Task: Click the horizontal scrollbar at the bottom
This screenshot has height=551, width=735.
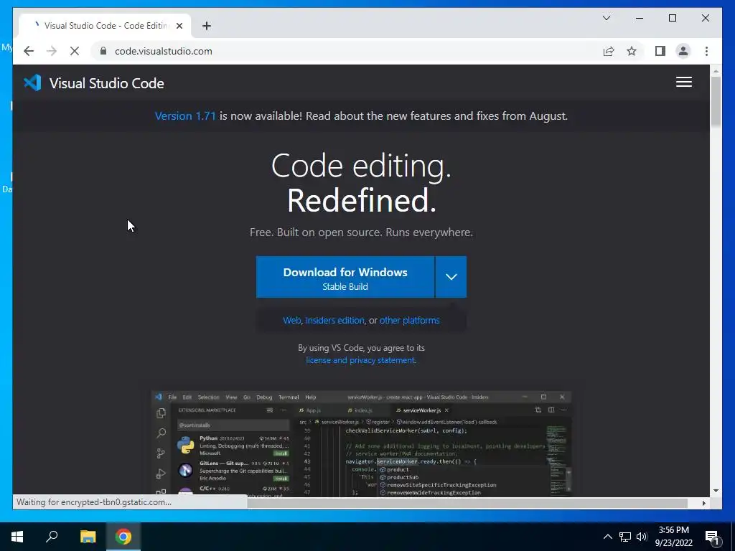Action: (467, 503)
